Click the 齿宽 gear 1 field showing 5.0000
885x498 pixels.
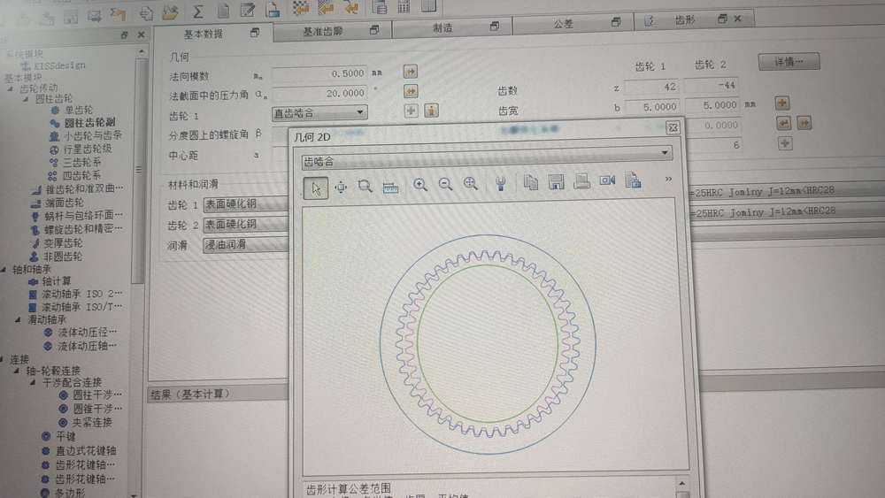[x=652, y=106]
